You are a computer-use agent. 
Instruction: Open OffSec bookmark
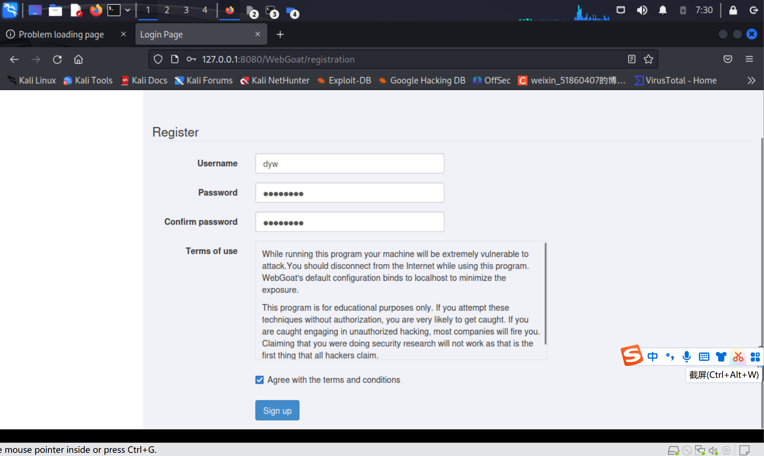click(491, 81)
